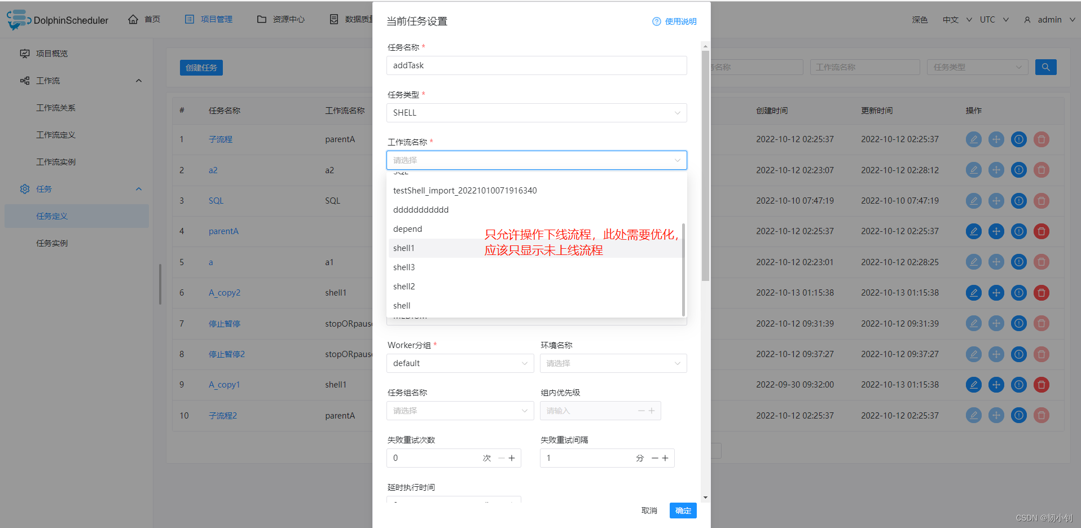
Task: Click the admin user icon
Action: tap(1027, 20)
